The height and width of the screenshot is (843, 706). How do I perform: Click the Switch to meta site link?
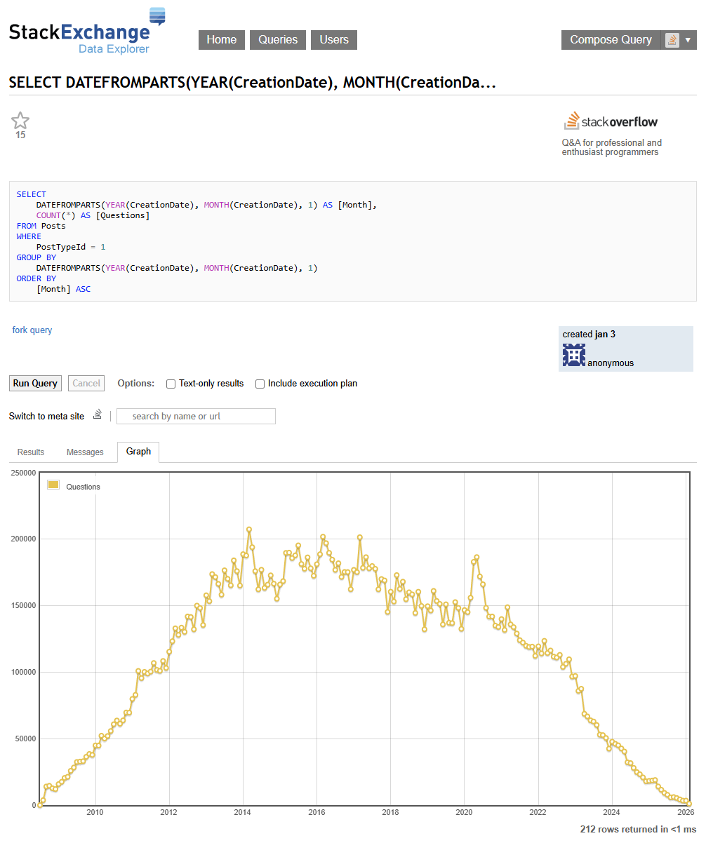[46, 417]
